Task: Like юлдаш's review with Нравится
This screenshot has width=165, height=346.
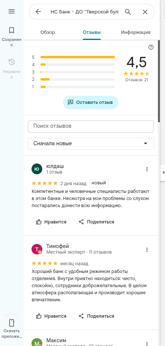Action: [x=51, y=222]
